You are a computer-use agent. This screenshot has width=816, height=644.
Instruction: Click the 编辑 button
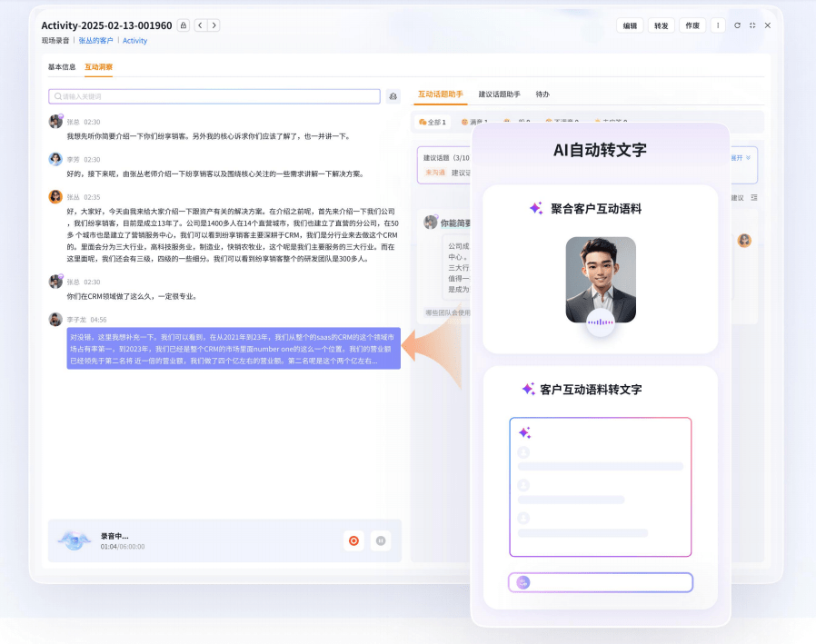tap(630, 25)
